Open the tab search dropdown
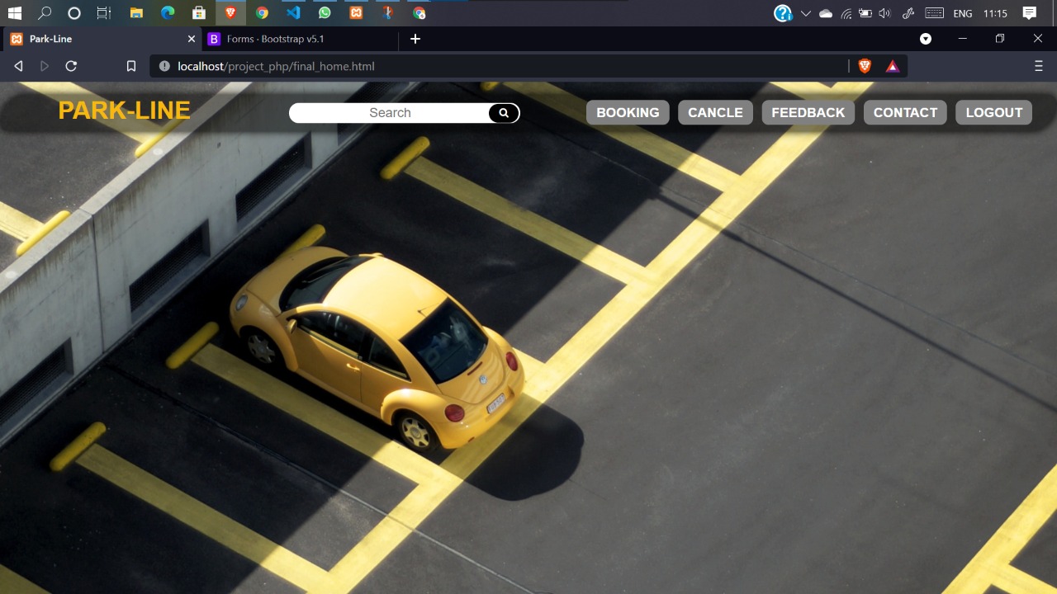Screen dimensions: 1057x594 (x=926, y=39)
